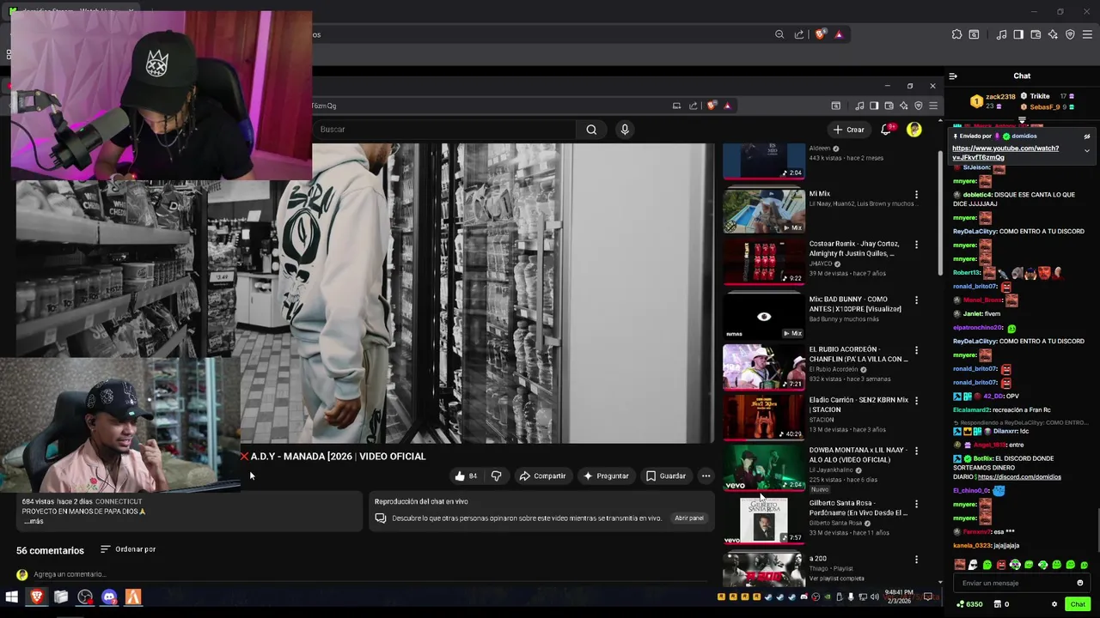The image size is (1100, 618).
Task: Open taskbar volume speaker icon
Action: [x=875, y=597]
